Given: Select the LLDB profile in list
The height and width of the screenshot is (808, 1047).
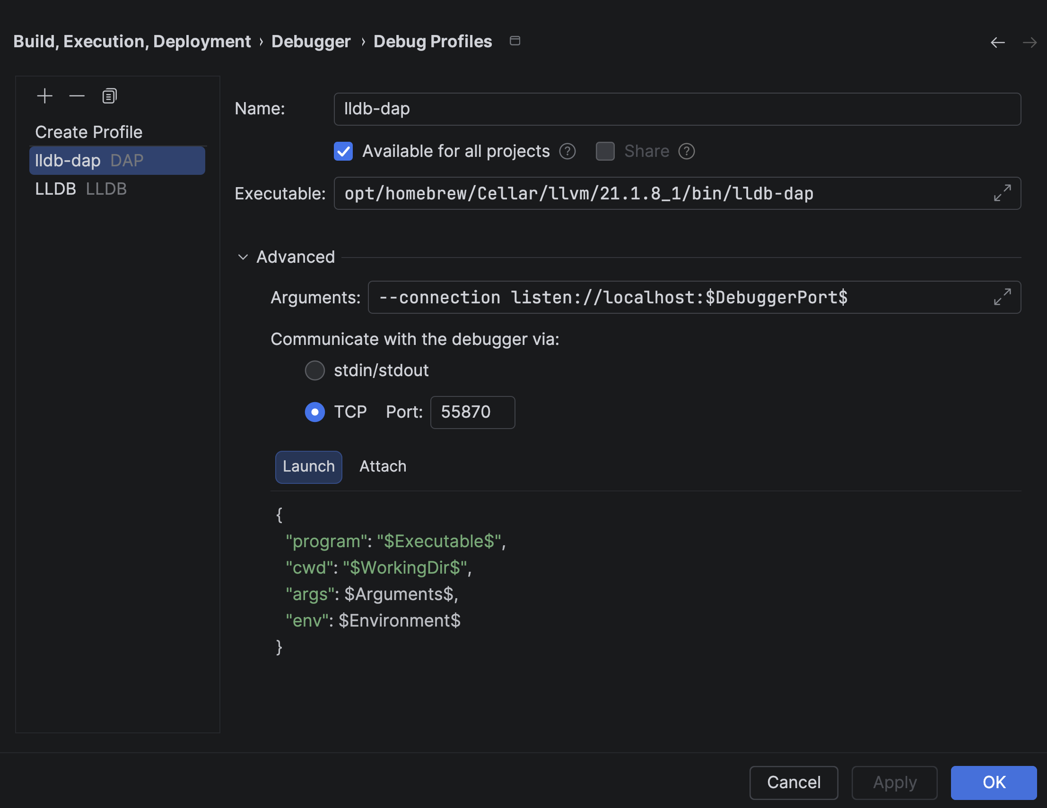Looking at the screenshot, I should point(117,189).
